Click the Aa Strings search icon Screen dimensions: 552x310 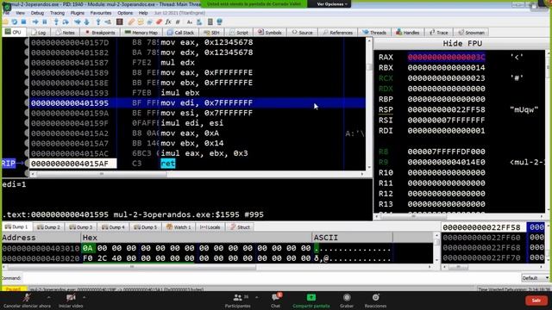pos(190,22)
